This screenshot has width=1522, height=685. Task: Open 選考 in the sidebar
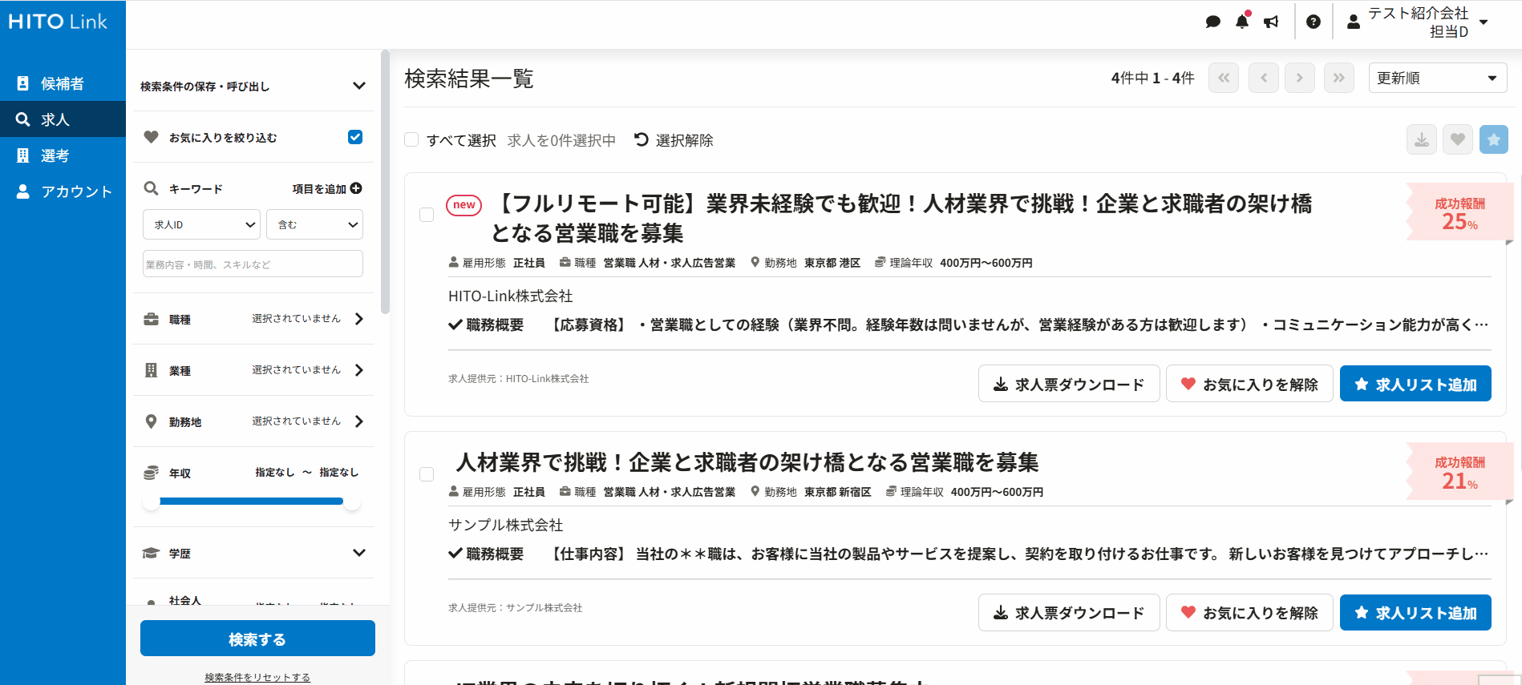coord(63,155)
